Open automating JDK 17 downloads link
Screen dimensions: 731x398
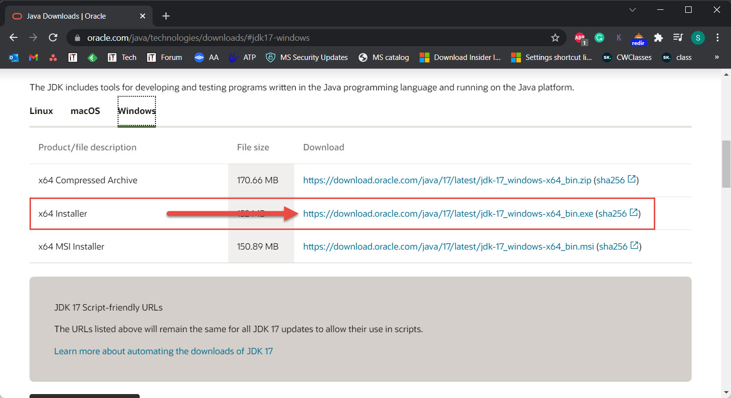point(163,351)
